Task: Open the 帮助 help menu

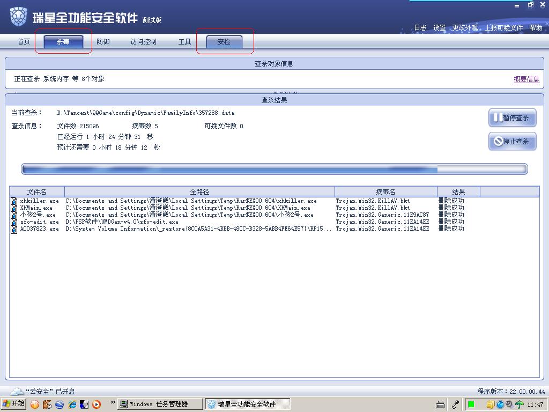Action: (536, 28)
